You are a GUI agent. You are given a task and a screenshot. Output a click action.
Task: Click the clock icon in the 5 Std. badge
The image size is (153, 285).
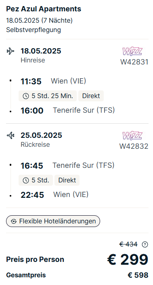tap(26, 180)
